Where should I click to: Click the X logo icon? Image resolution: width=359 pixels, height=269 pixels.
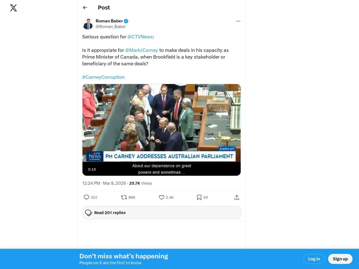click(13, 8)
